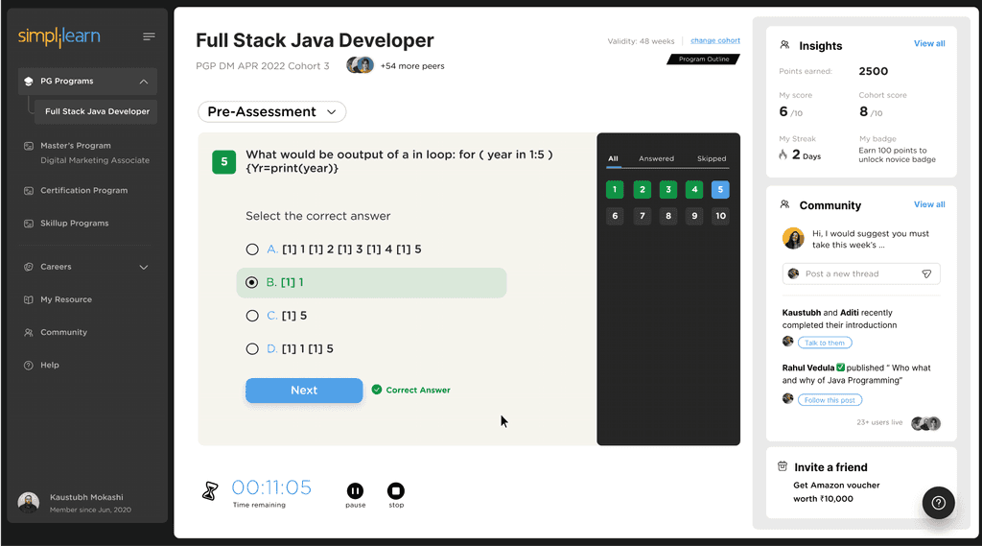Image resolution: width=982 pixels, height=546 pixels.
Task: Go to current question 5
Action: 720,189
